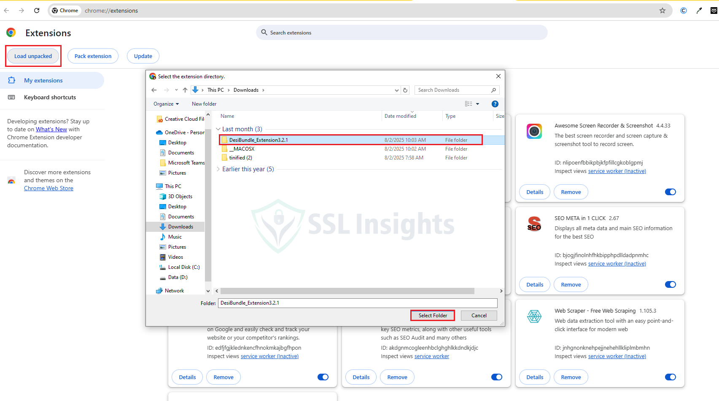Open the dialog's Help question mark icon
719x401 pixels.
(x=495, y=104)
